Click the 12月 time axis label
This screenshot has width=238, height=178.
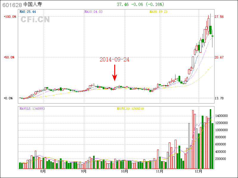(x=199, y=171)
